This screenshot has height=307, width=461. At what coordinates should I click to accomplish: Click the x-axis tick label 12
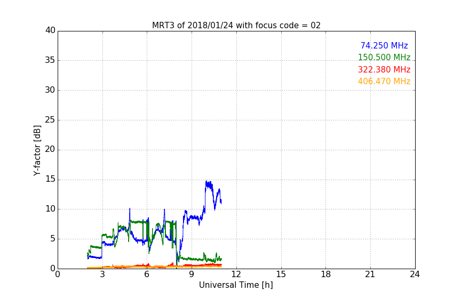(x=236, y=274)
